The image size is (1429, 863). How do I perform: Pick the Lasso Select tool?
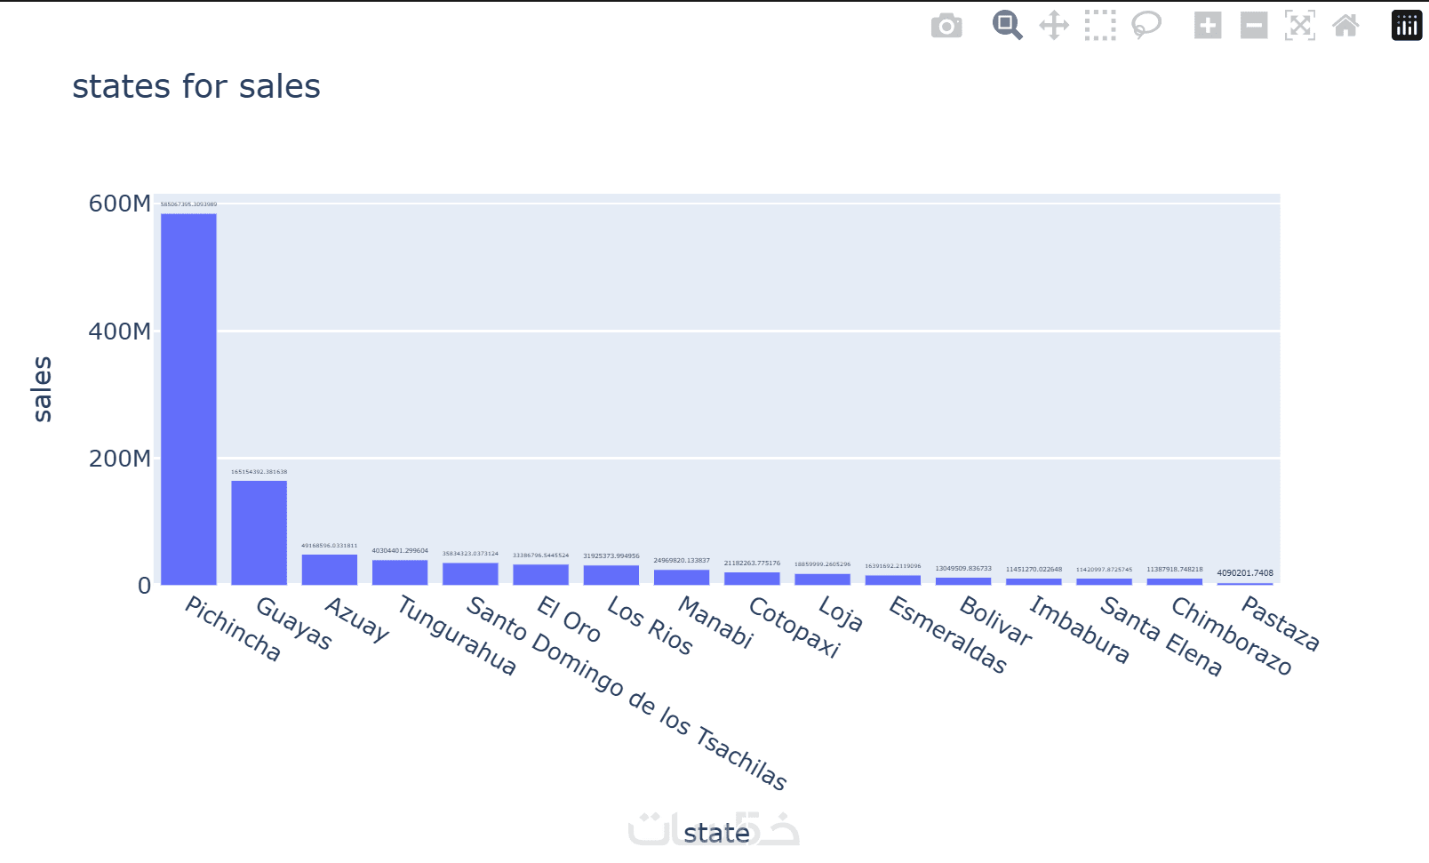(1146, 26)
